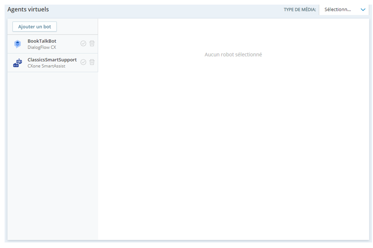Select the ClassicsSmartSupport robot icon
The height and width of the screenshot is (248, 373).
[x=17, y=63]
